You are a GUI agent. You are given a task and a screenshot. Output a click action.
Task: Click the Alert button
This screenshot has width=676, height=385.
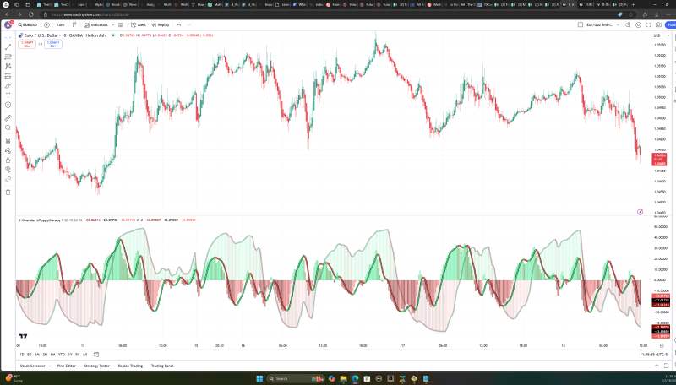(x=139, y=25)
